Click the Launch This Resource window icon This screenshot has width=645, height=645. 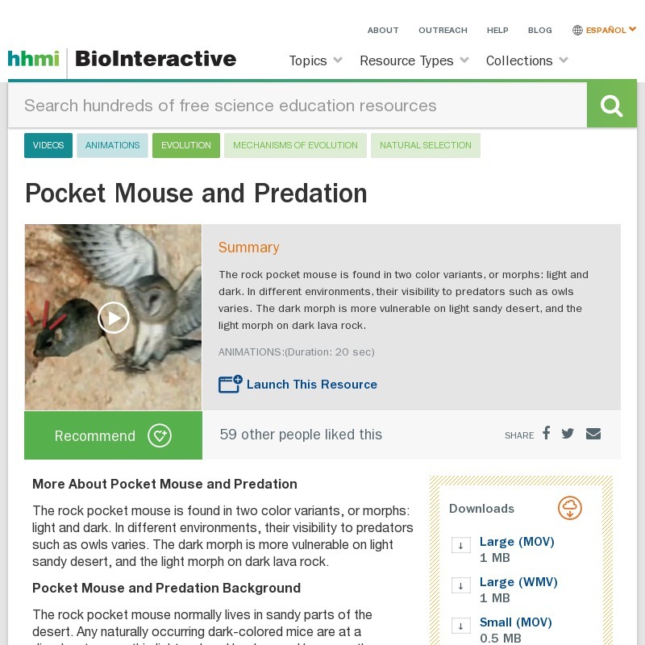(230, 384)
